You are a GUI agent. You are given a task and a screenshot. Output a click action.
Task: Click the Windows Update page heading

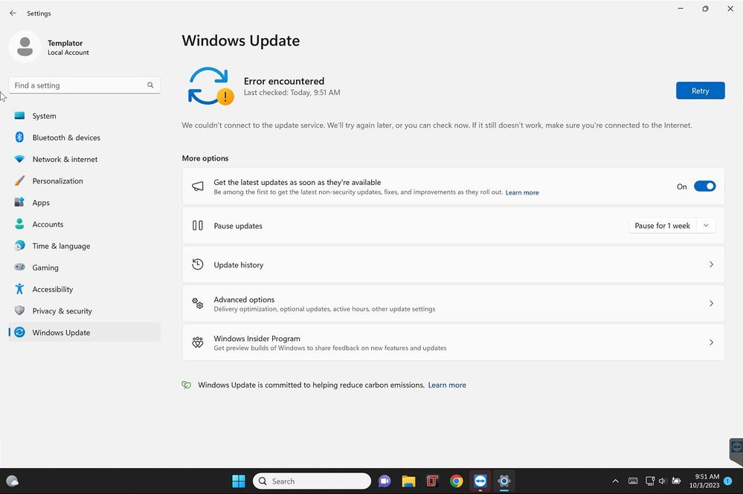pos(241,41)
